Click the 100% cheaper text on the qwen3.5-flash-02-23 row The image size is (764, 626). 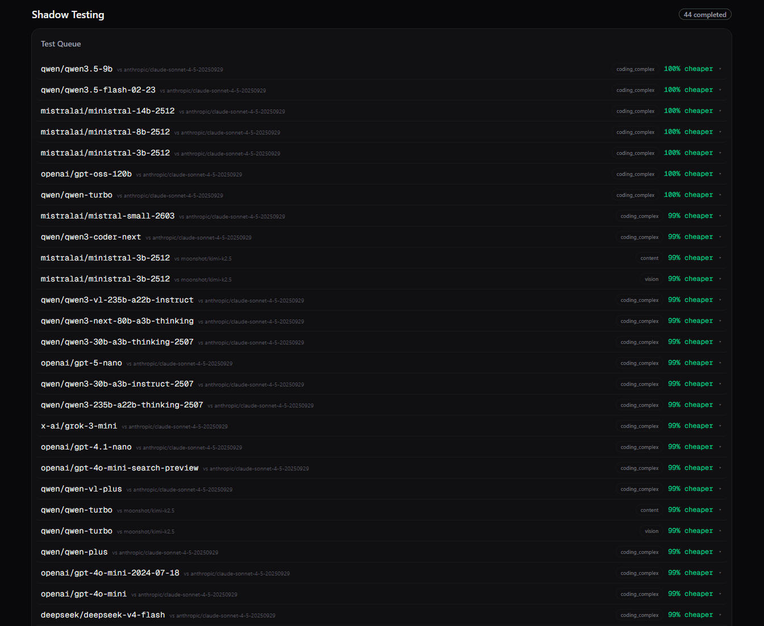coord(688,90)
